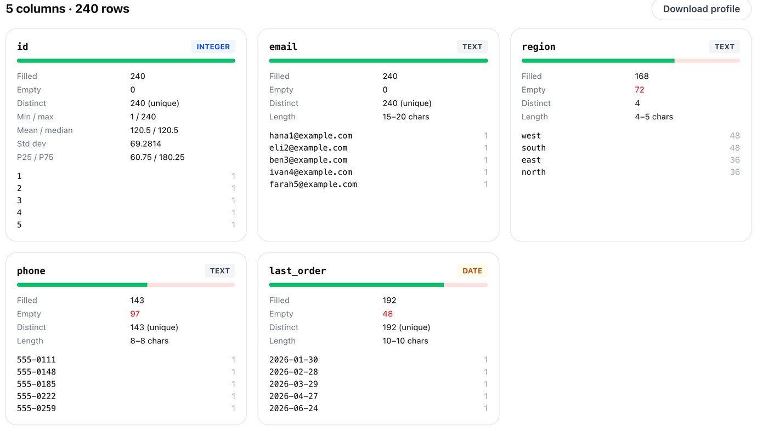Image resolution: width=757 pixels, height=432 pixels.
Task: Click the red empty count 72
Action: 640,90
